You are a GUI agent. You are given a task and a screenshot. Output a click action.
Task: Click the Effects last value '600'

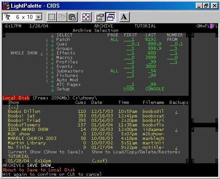(x=152, y=53)
